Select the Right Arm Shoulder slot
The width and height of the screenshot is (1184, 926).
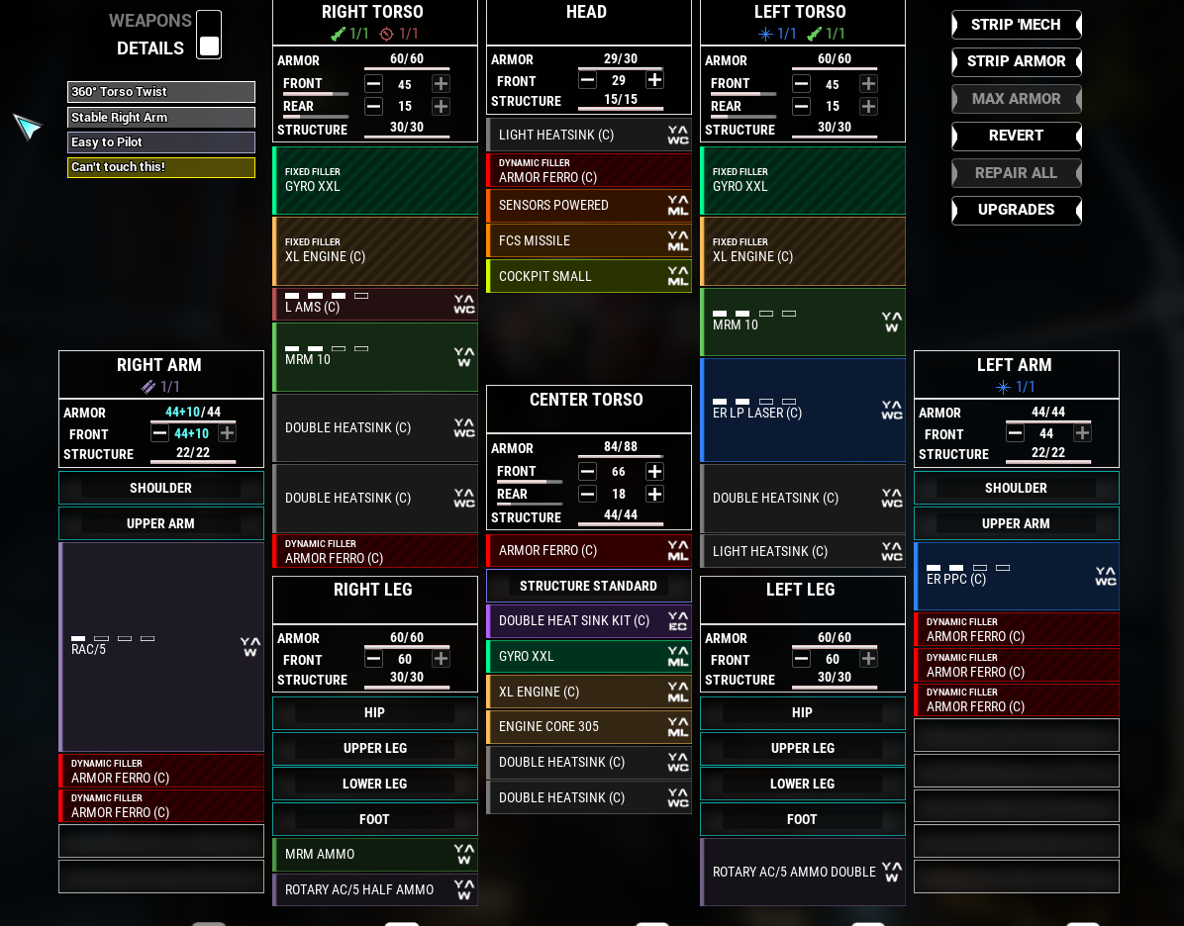[x=160, y=489]
